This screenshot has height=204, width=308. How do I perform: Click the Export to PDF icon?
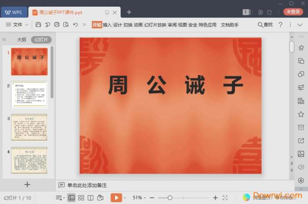[48, 25]
